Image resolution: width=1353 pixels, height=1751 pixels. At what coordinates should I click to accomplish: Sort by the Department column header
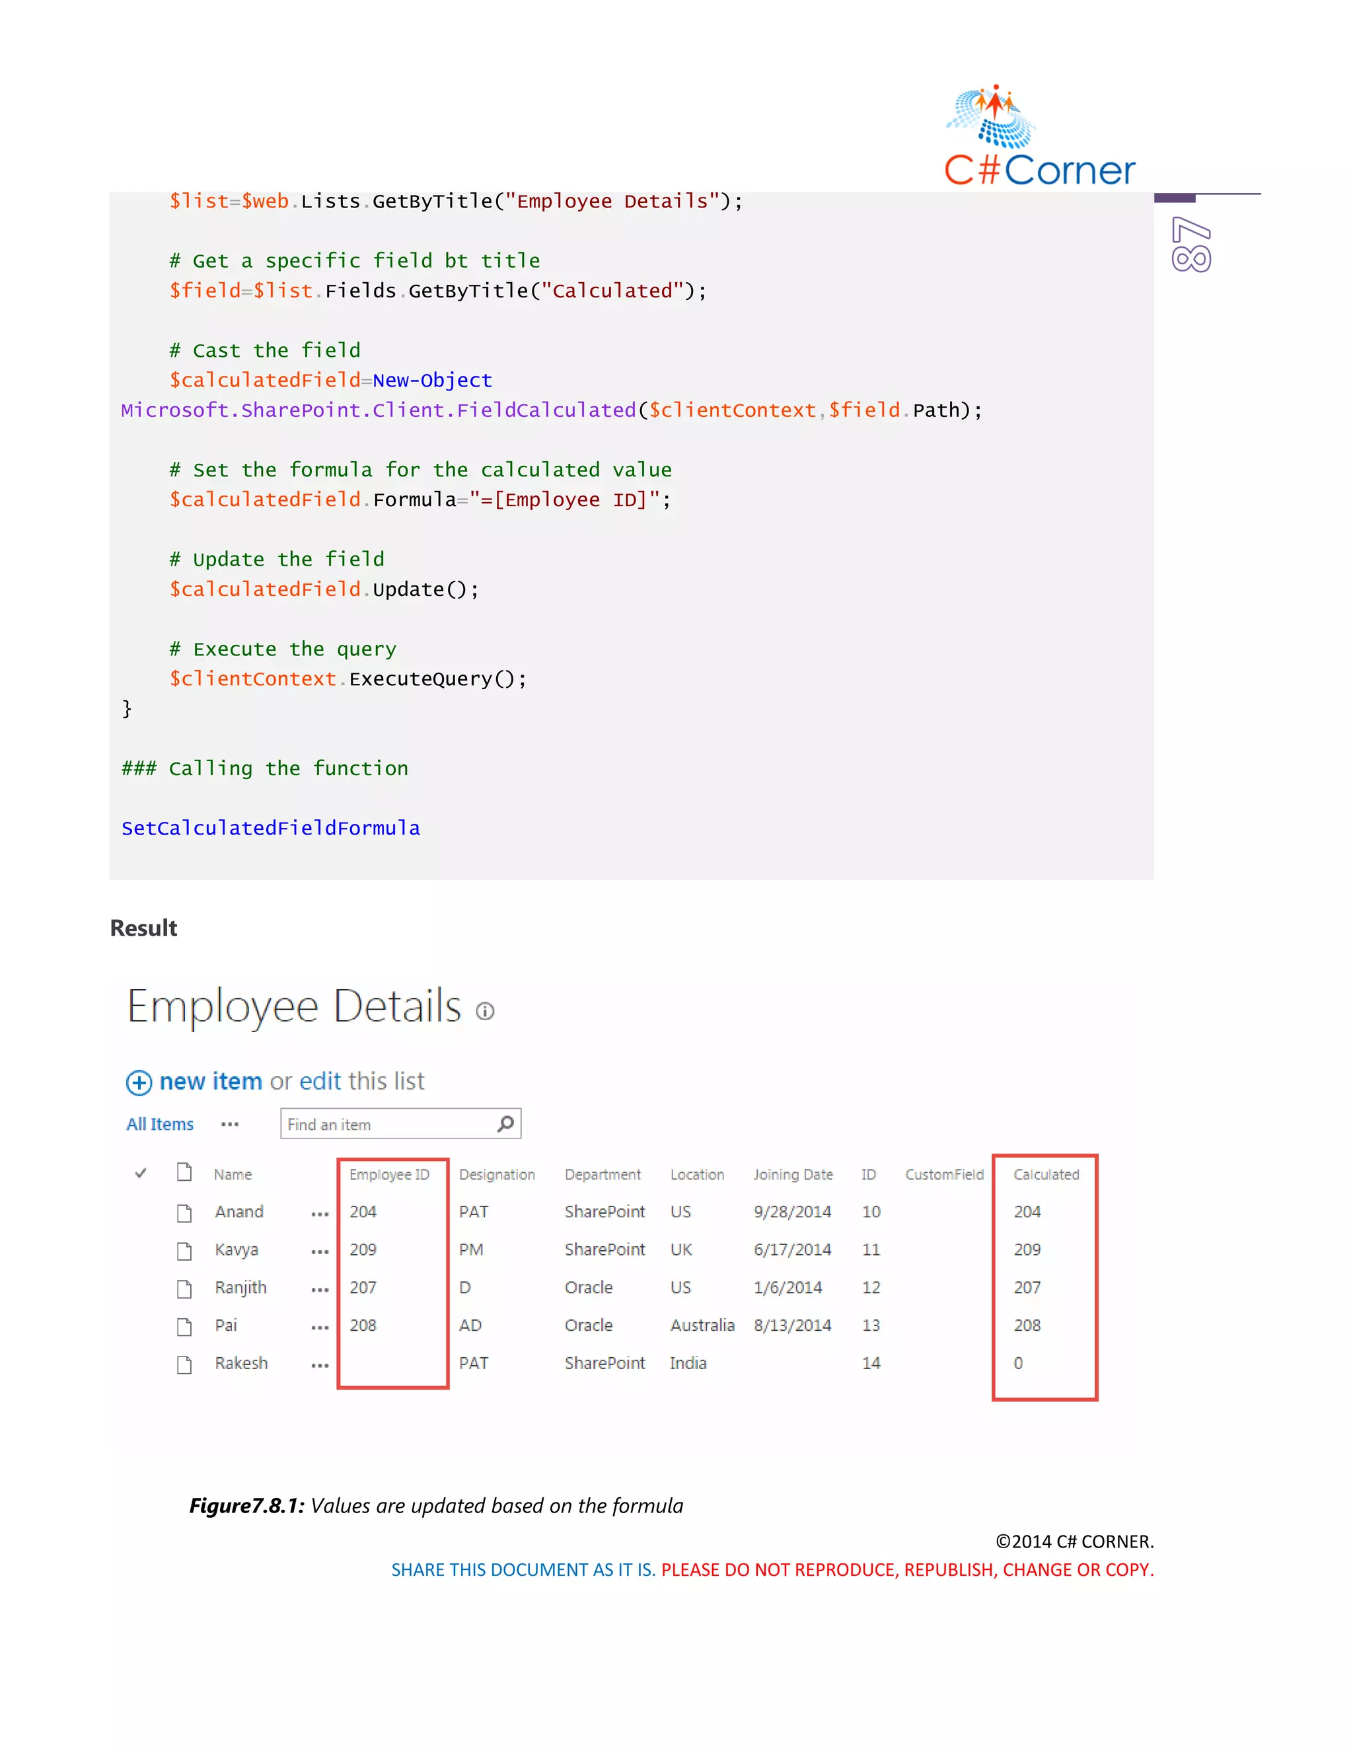coord(603,1175)
